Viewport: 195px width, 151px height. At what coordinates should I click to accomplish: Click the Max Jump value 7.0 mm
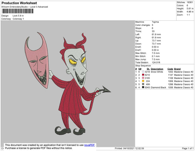coord(156,59)
